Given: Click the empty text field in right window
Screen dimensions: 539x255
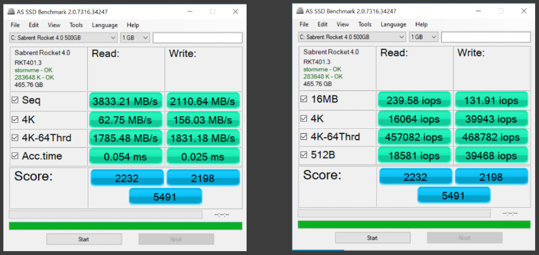Looking at the screenshot, I should 486,37.
